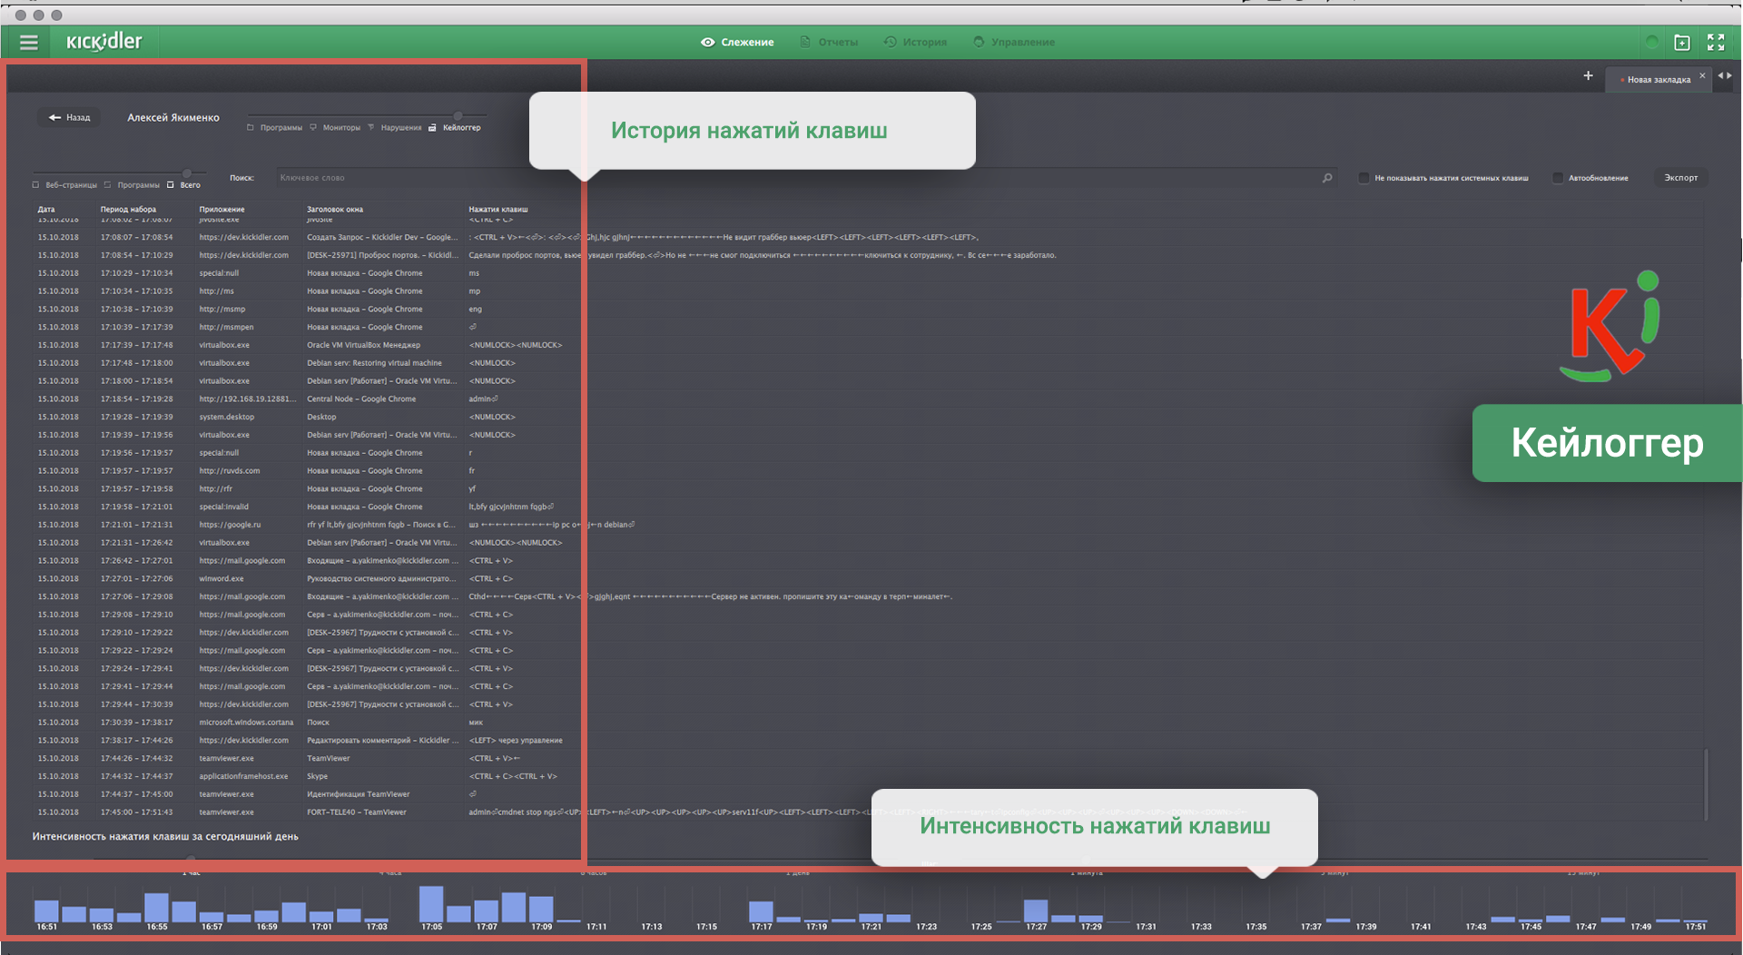1743x955 pixels.
Task: Click the vertical scrollbar of the keystroke table
Action: tap(1706, 783)
